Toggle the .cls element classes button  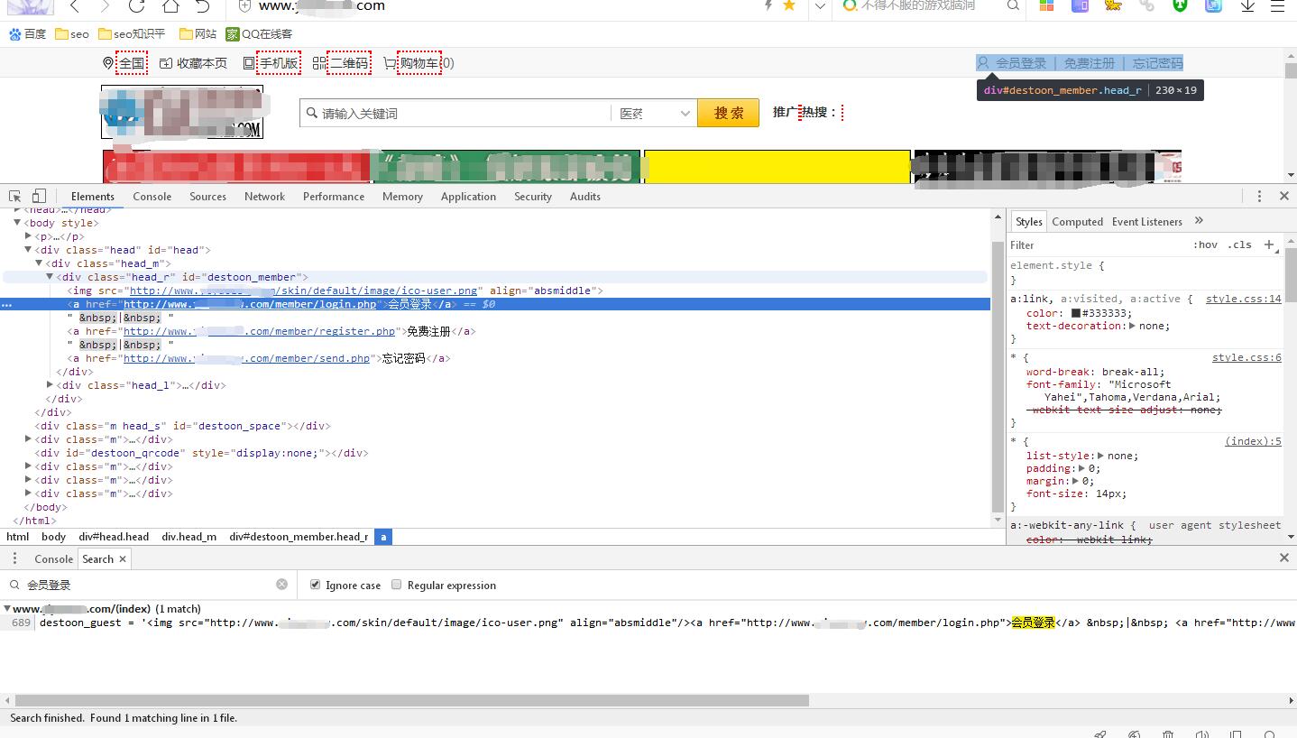(1241, 244)
